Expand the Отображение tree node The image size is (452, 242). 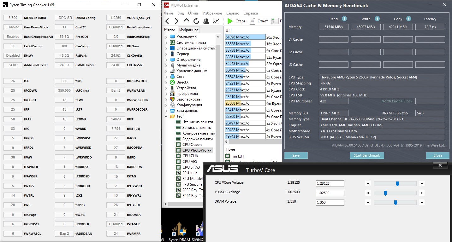(x=166, y=60)
